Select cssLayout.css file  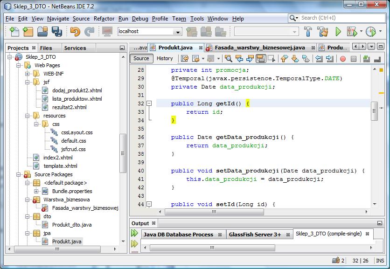tap(77, 132)
